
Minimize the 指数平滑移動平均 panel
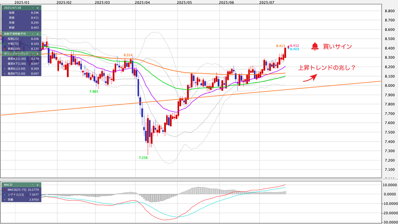(33, 34)
